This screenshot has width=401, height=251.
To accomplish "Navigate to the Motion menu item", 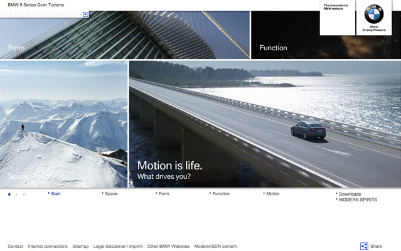I will pos(273,194).
